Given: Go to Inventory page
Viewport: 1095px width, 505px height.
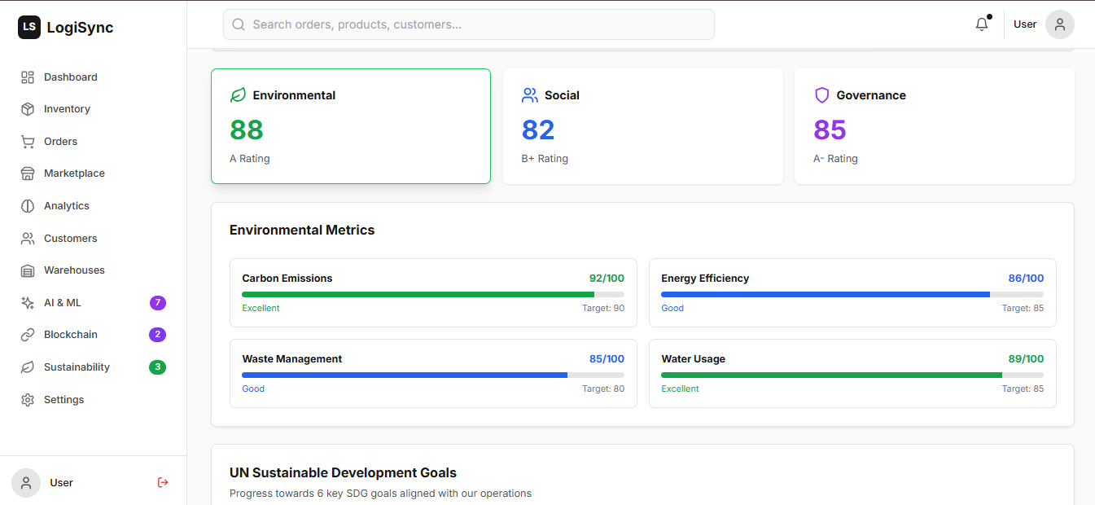Looking at the screenshot, I should point(94,109).
